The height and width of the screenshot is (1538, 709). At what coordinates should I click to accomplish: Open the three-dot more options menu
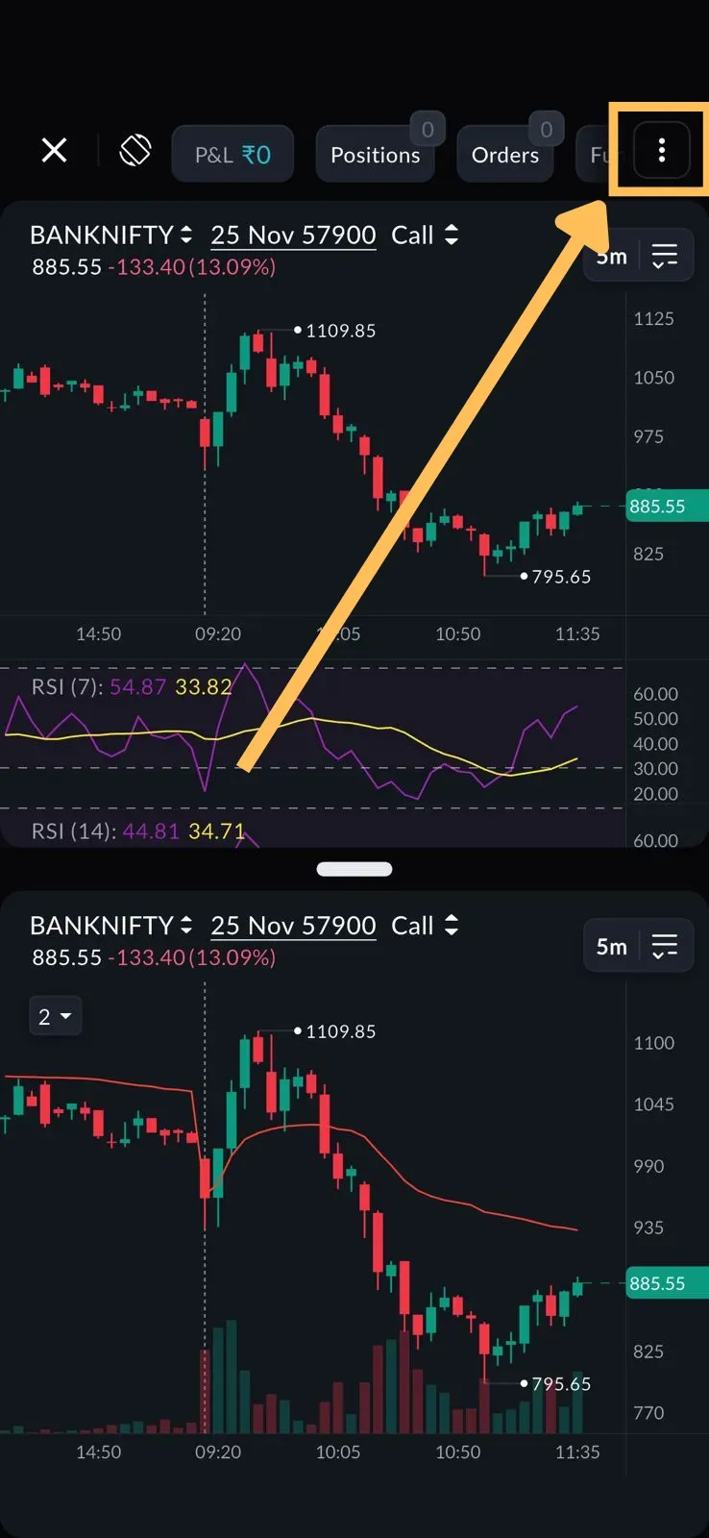pyautogui.click(x=661, y=151)
